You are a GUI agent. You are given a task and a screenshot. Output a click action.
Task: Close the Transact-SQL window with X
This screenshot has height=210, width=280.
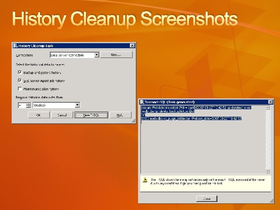pyautogui.click(x=271, y=102)
